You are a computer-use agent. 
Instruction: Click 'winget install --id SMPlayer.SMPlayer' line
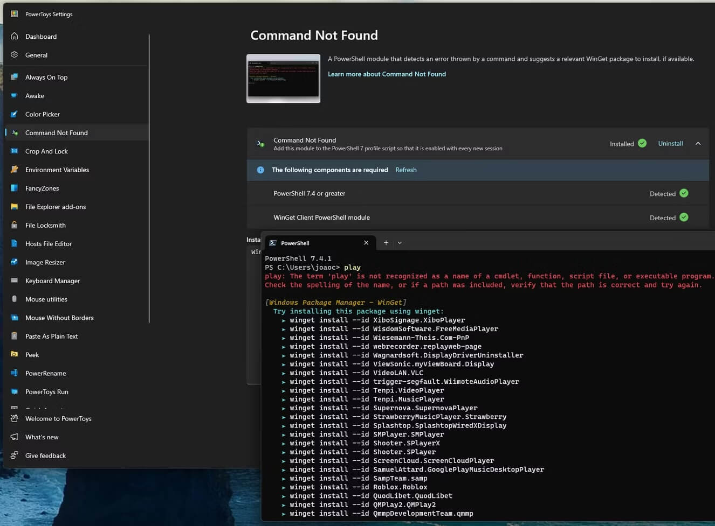(367, 434)
